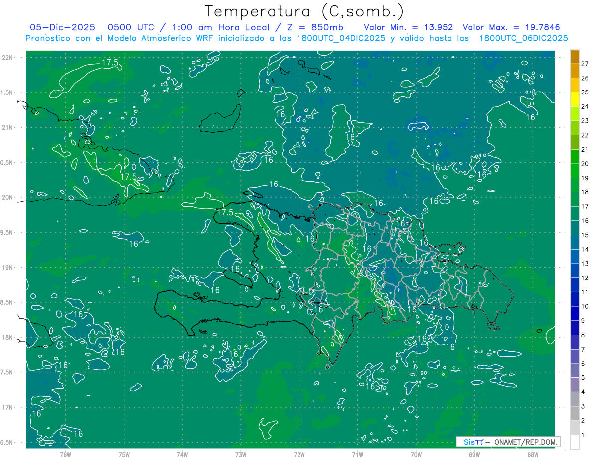Click colorbar scale label '6'
This screenshot has width=598, height=461.
(x=583, y=364)
